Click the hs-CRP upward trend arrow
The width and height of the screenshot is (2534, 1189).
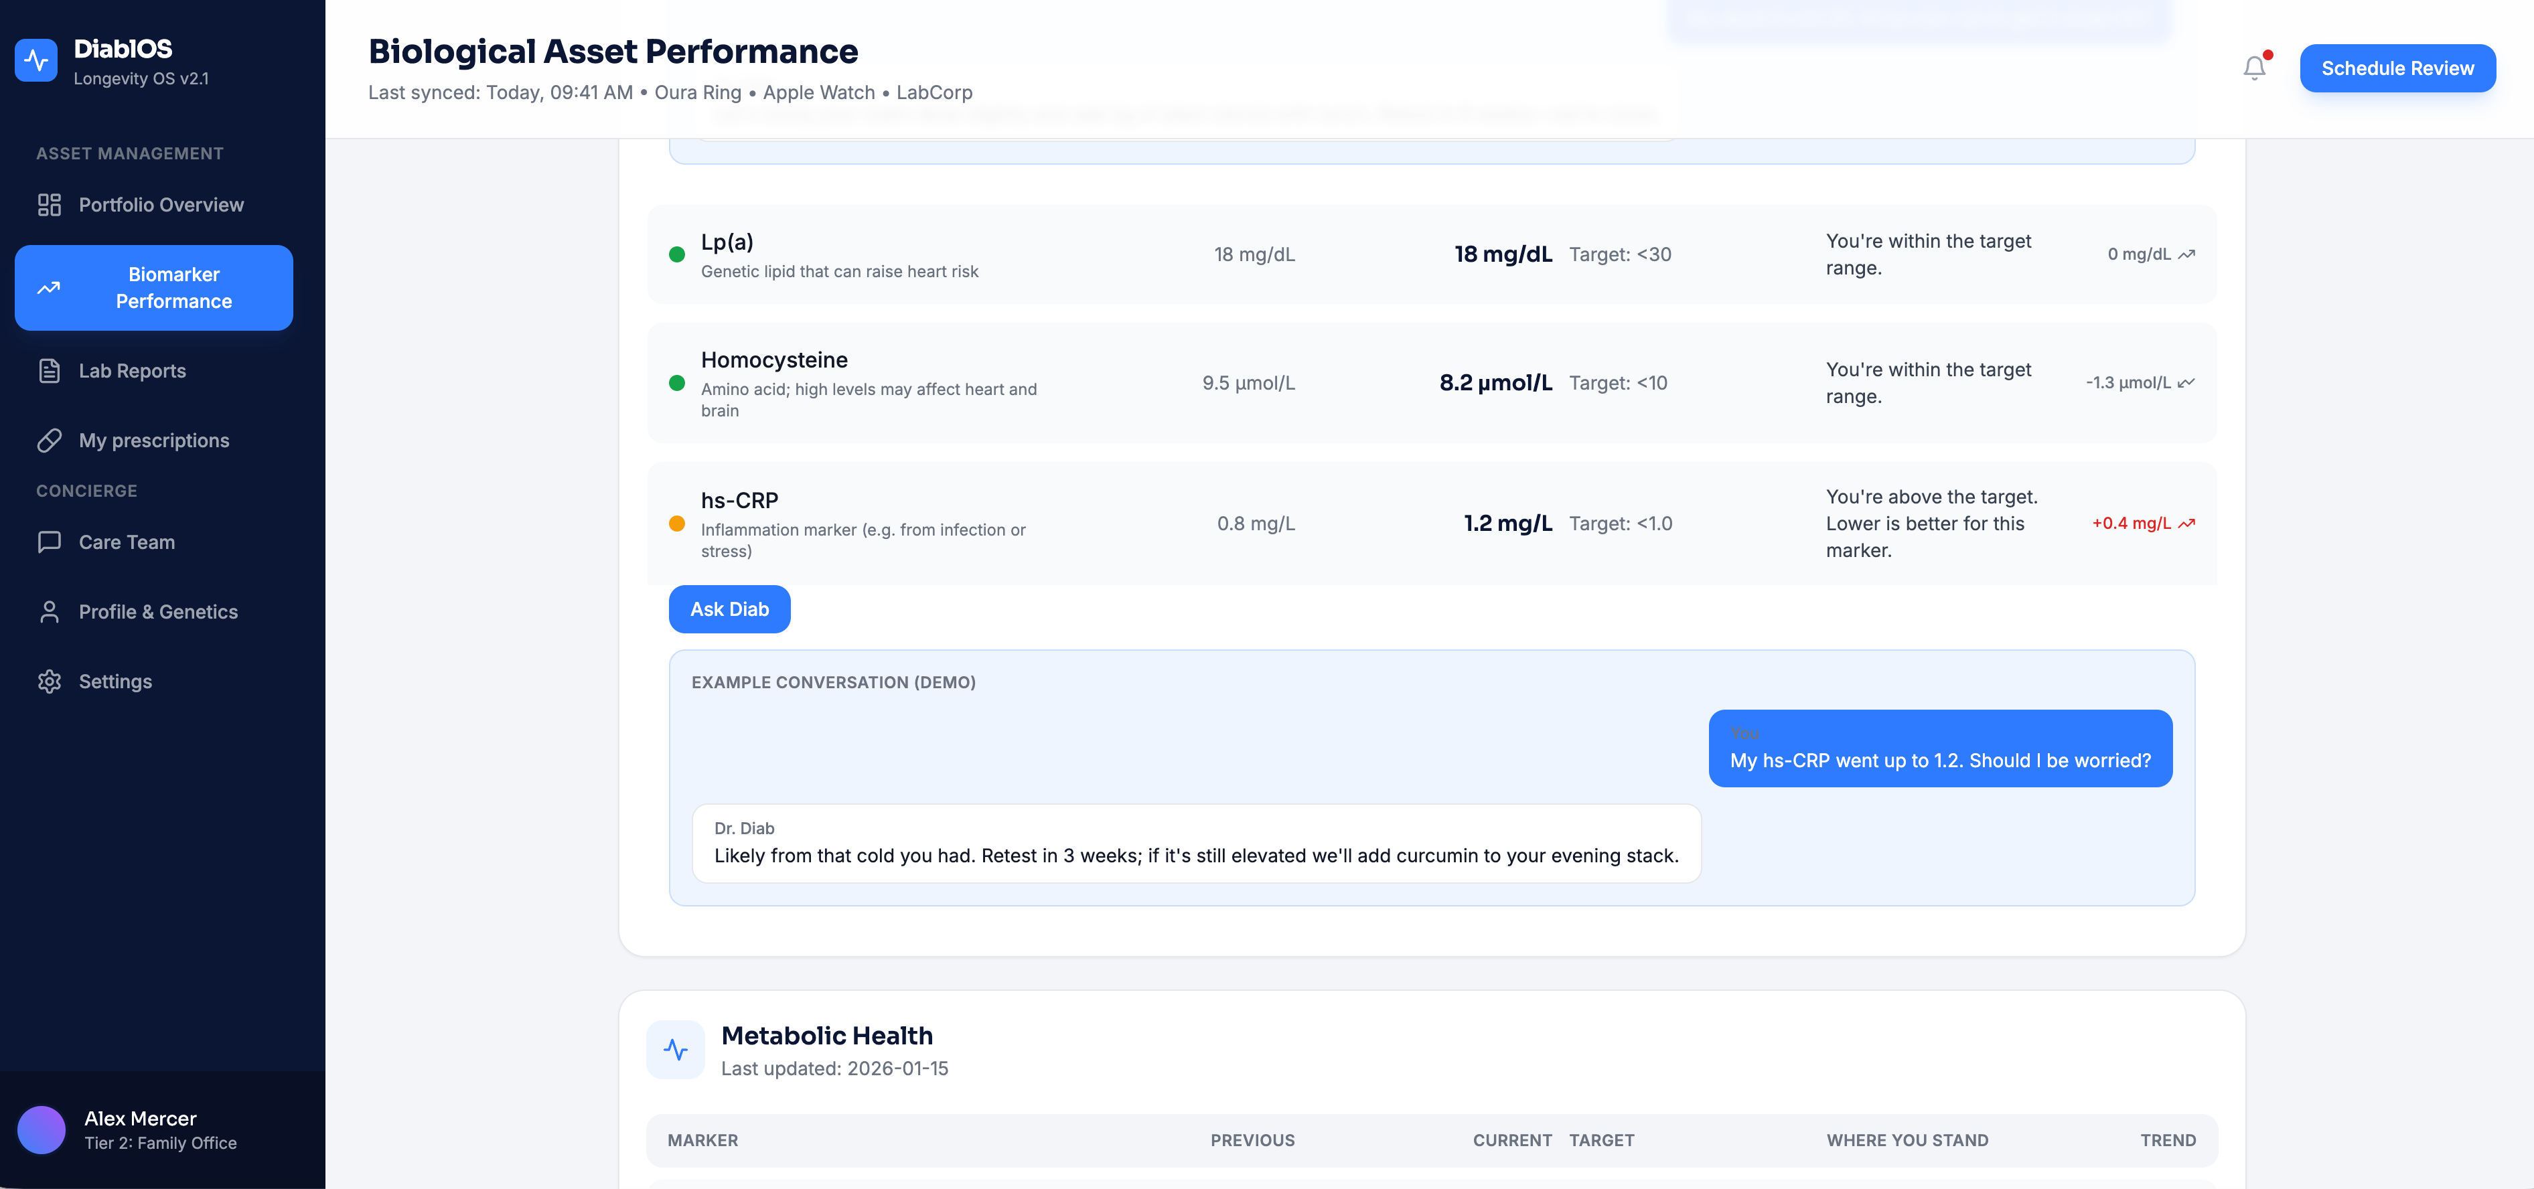click(2188, 524)
